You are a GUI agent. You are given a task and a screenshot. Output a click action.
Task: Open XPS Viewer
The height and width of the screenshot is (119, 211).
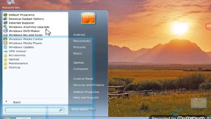click(17, 51)
